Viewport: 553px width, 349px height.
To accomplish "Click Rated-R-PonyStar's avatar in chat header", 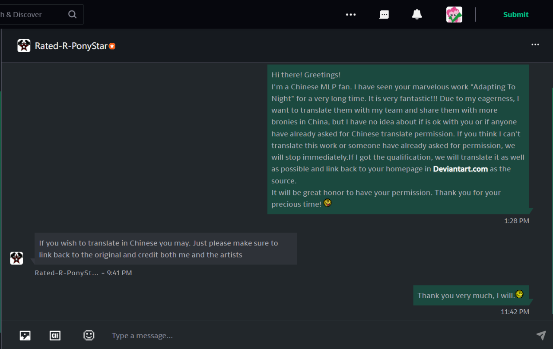I will [x=24, y=46].
